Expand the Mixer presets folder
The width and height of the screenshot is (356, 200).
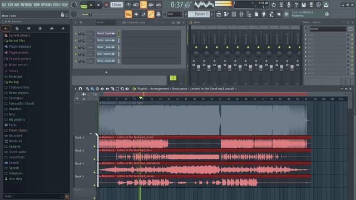18,65
